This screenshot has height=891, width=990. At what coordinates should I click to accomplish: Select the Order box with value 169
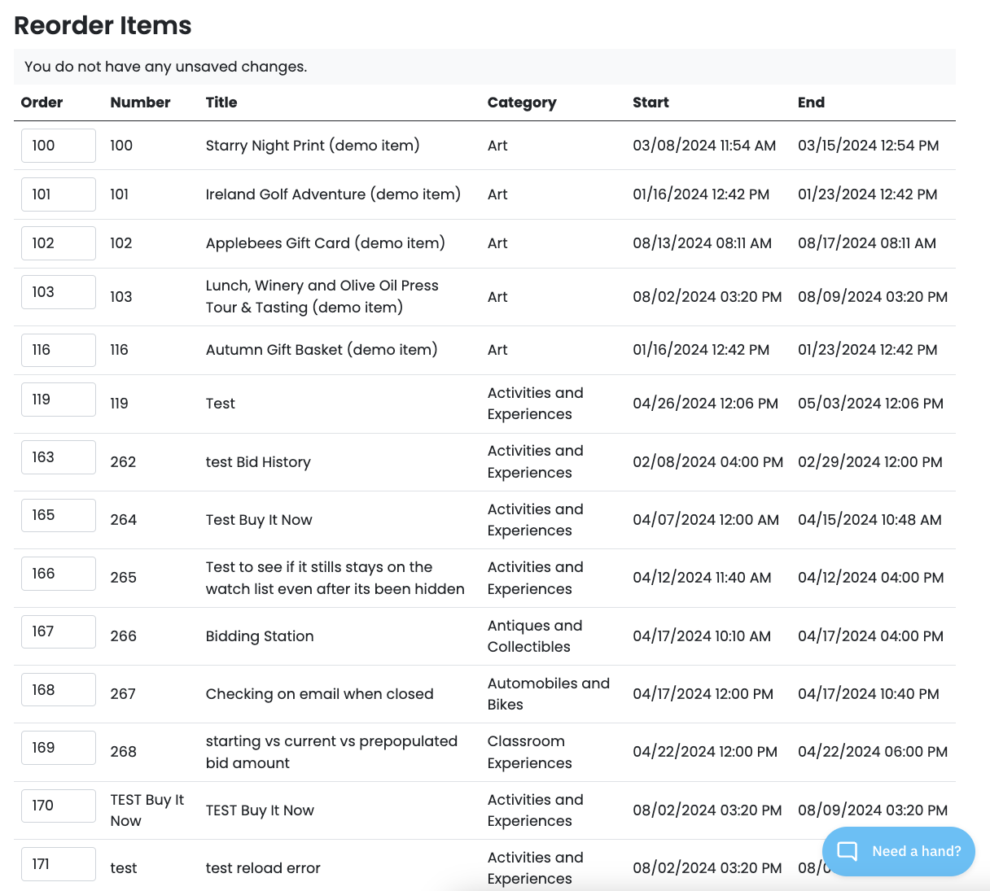(x=59, y=748)
